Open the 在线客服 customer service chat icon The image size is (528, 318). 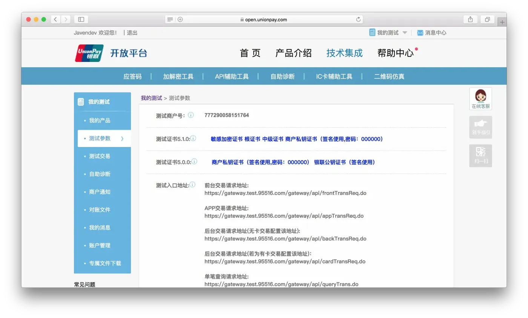[x=480, y=99]
